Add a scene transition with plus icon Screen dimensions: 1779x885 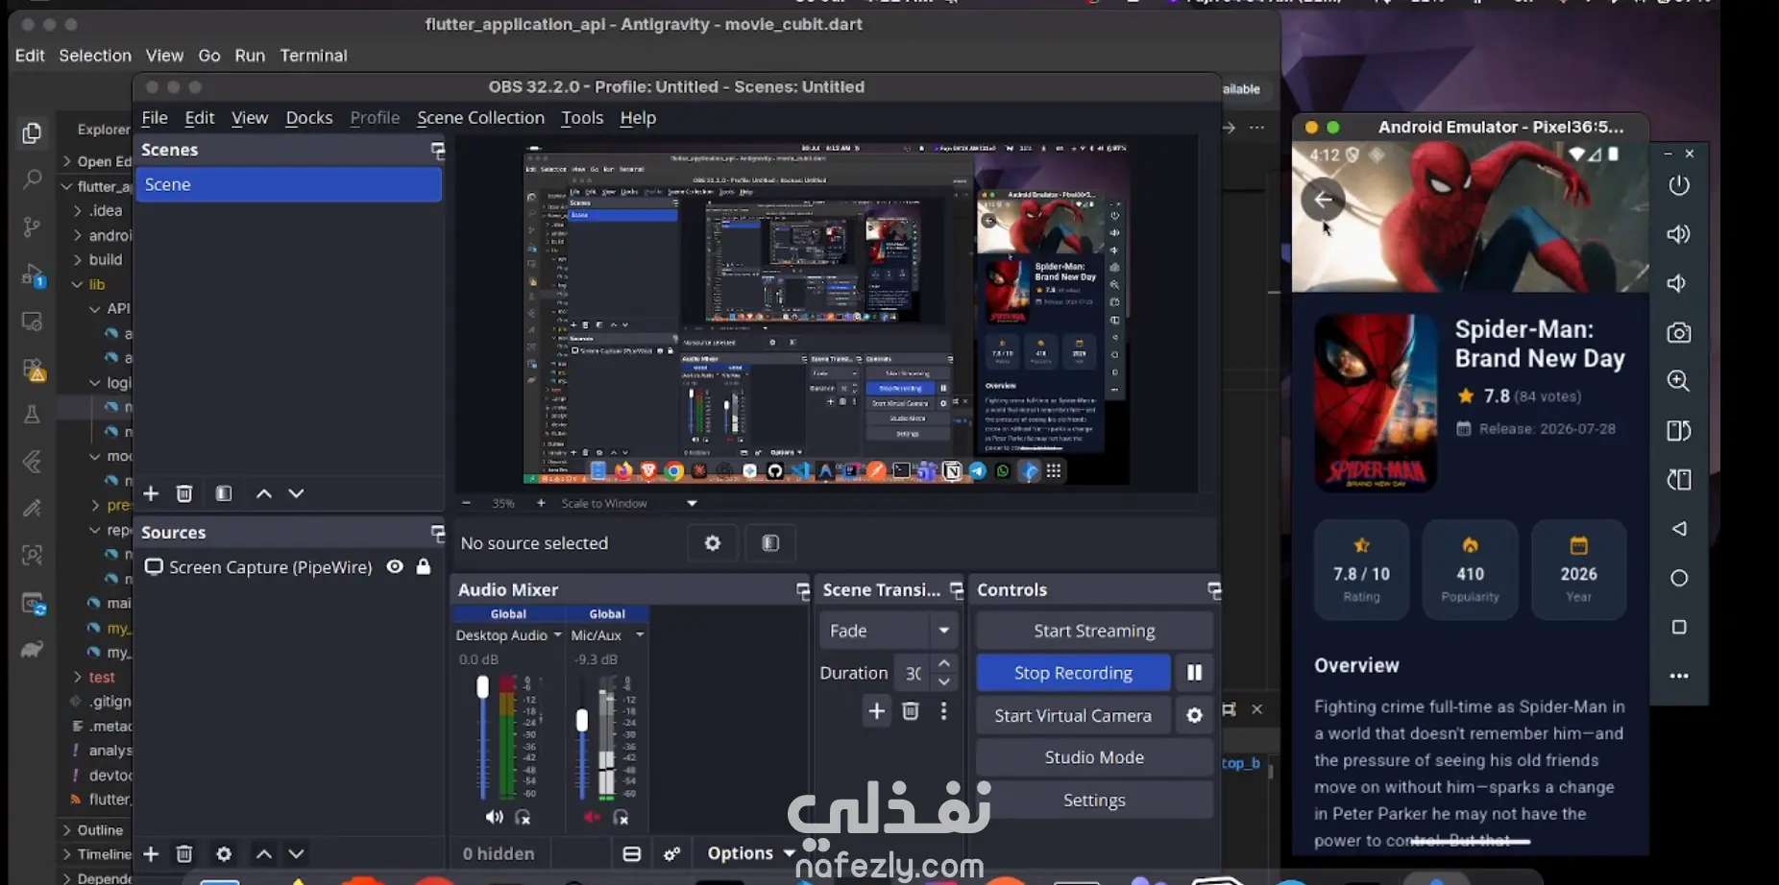(877, 711)
